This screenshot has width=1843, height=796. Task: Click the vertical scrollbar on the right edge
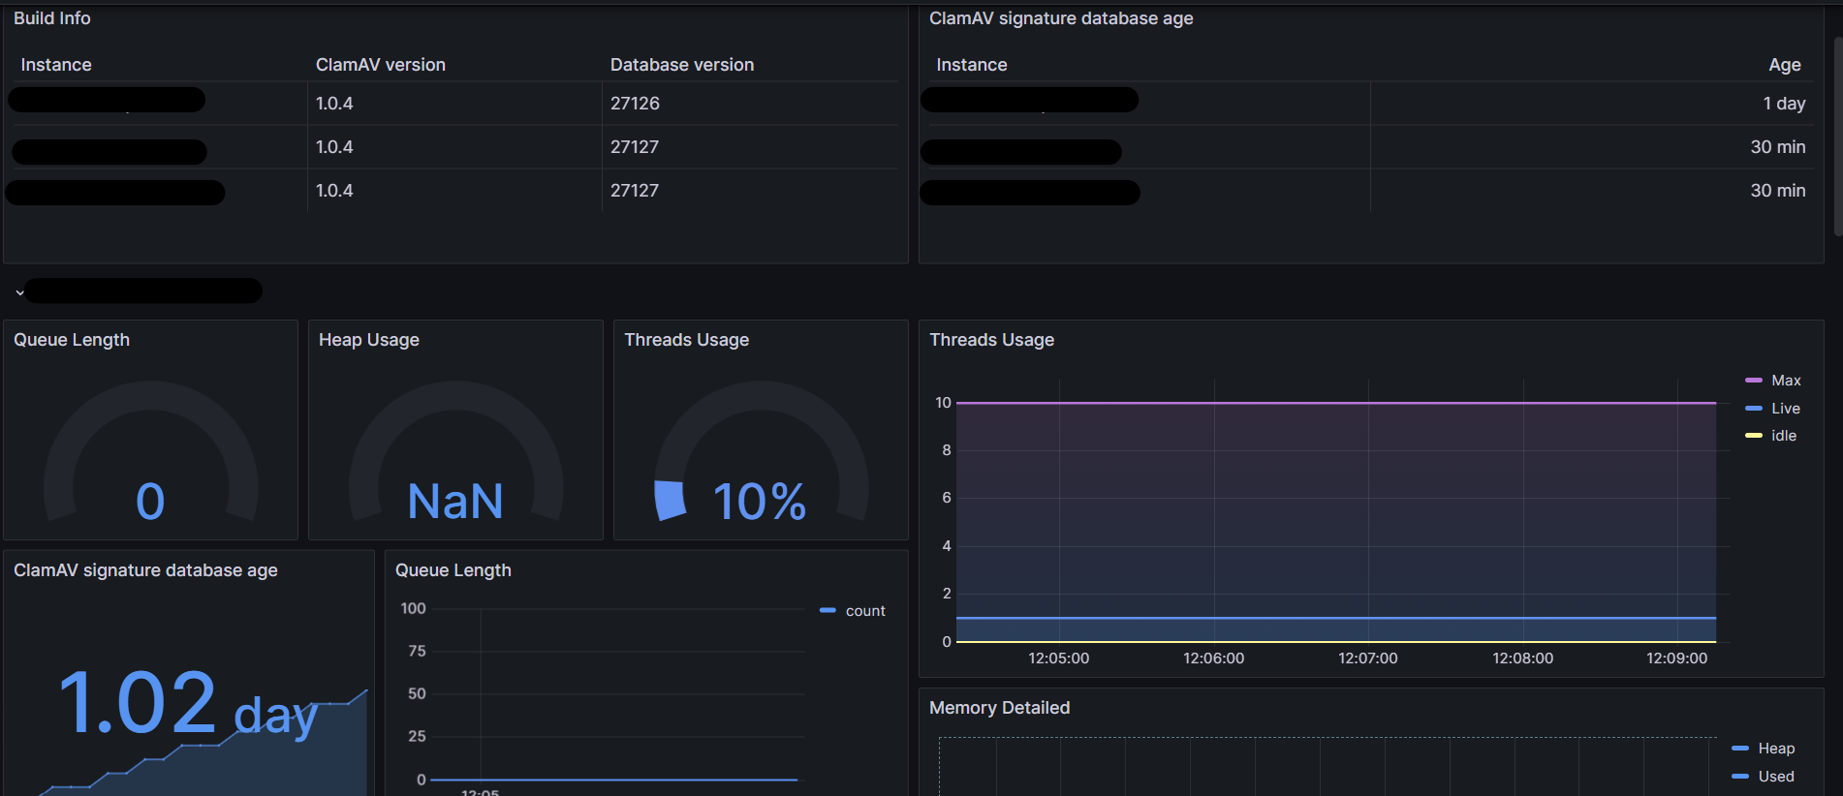coord(1837,136)
